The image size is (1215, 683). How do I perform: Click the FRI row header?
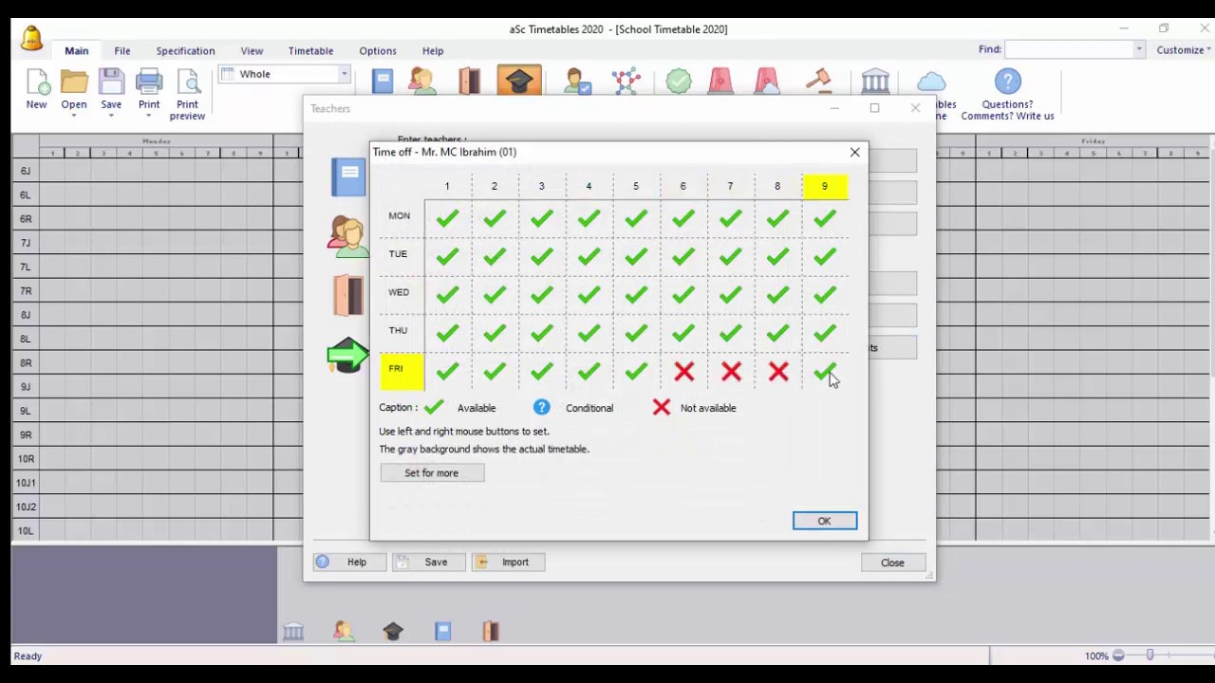click(x=402, y=371)
